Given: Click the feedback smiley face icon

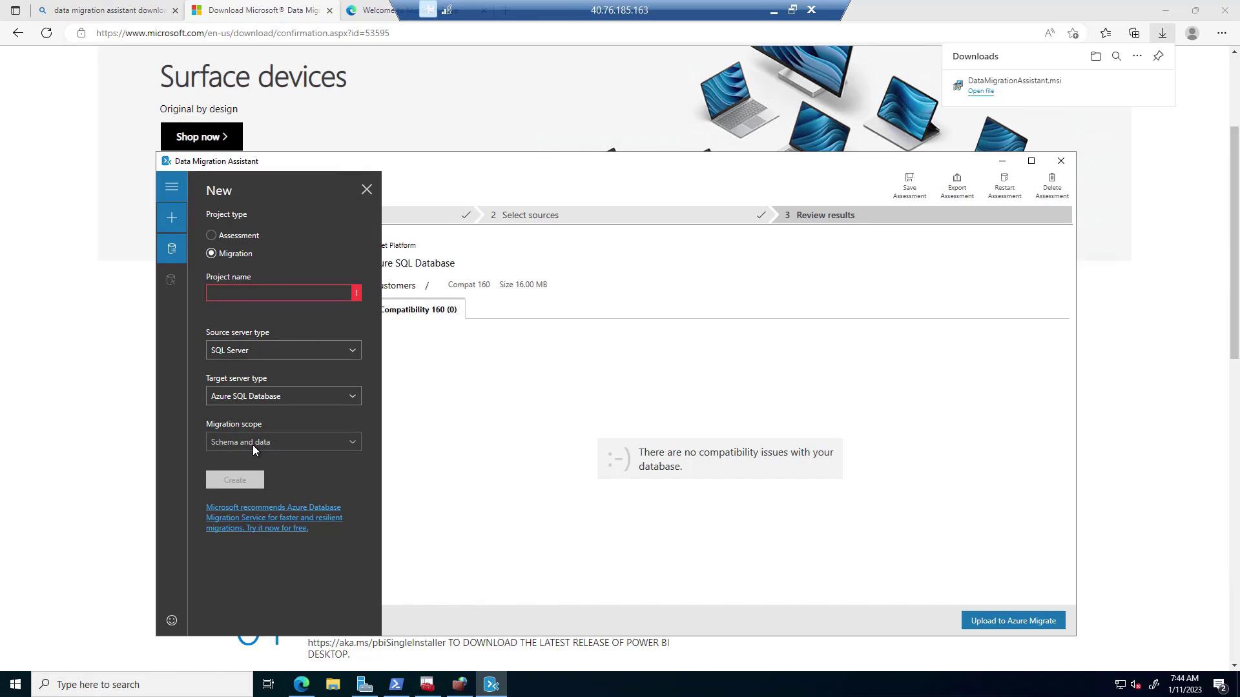Looking at the screenshot, I should click(172, 620).
